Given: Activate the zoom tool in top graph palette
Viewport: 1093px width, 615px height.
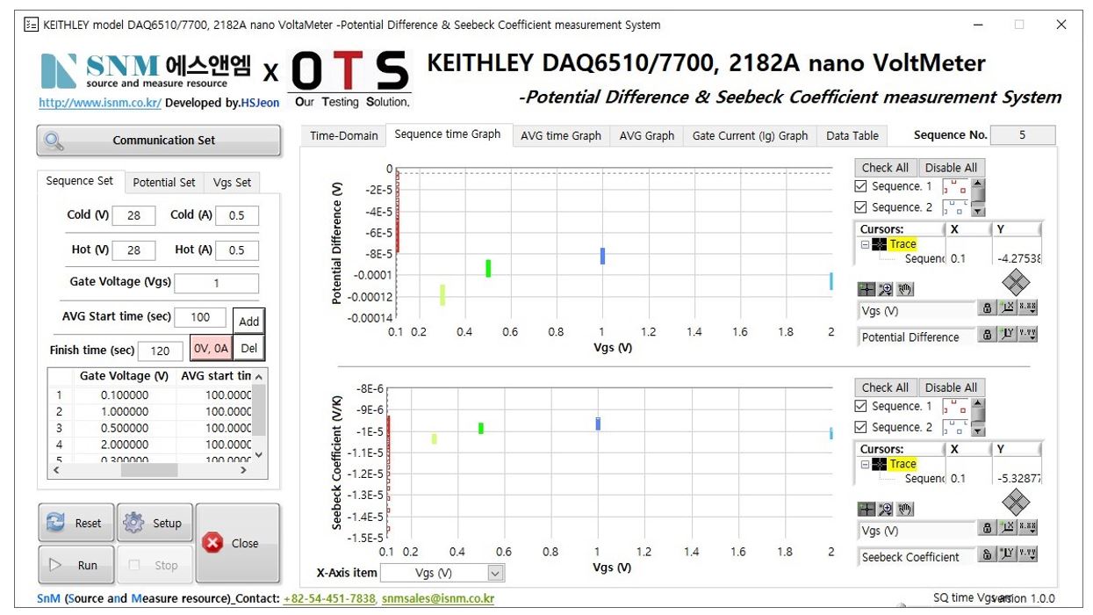Looking at the screenshot, I should tap(886, 289).
